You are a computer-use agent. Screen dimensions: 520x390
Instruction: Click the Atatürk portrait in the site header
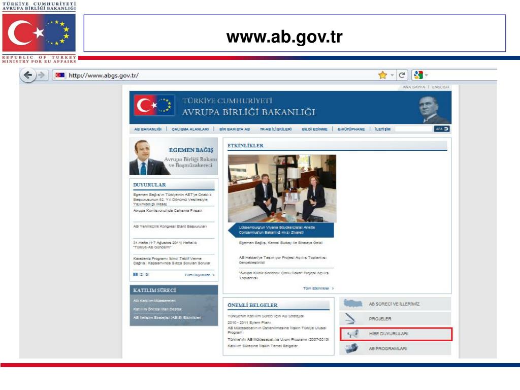[433, 110]
